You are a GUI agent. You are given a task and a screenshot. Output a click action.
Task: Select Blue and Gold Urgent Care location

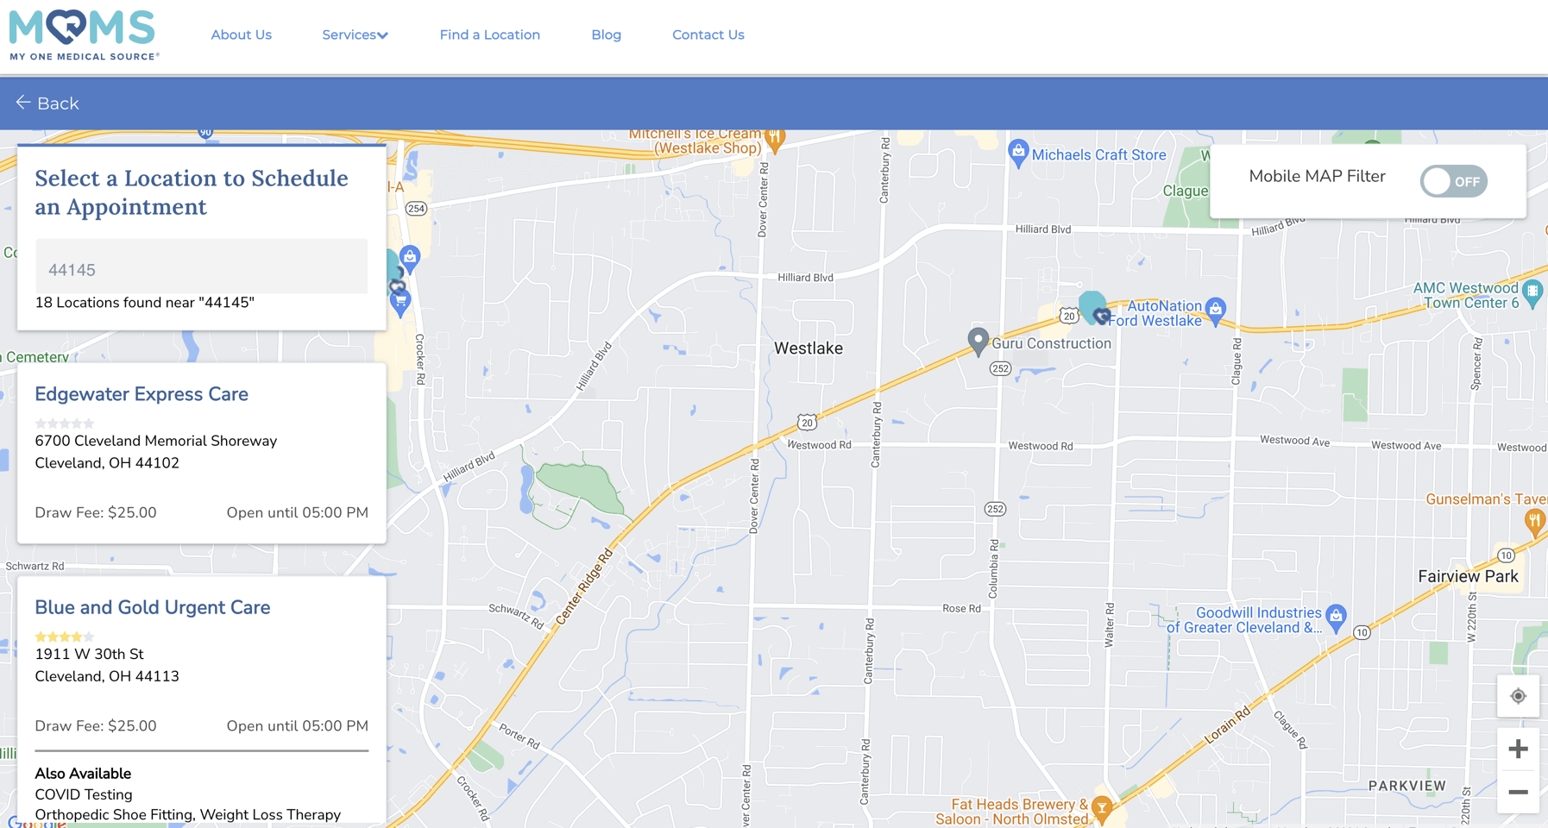click(x=153, y=607)
